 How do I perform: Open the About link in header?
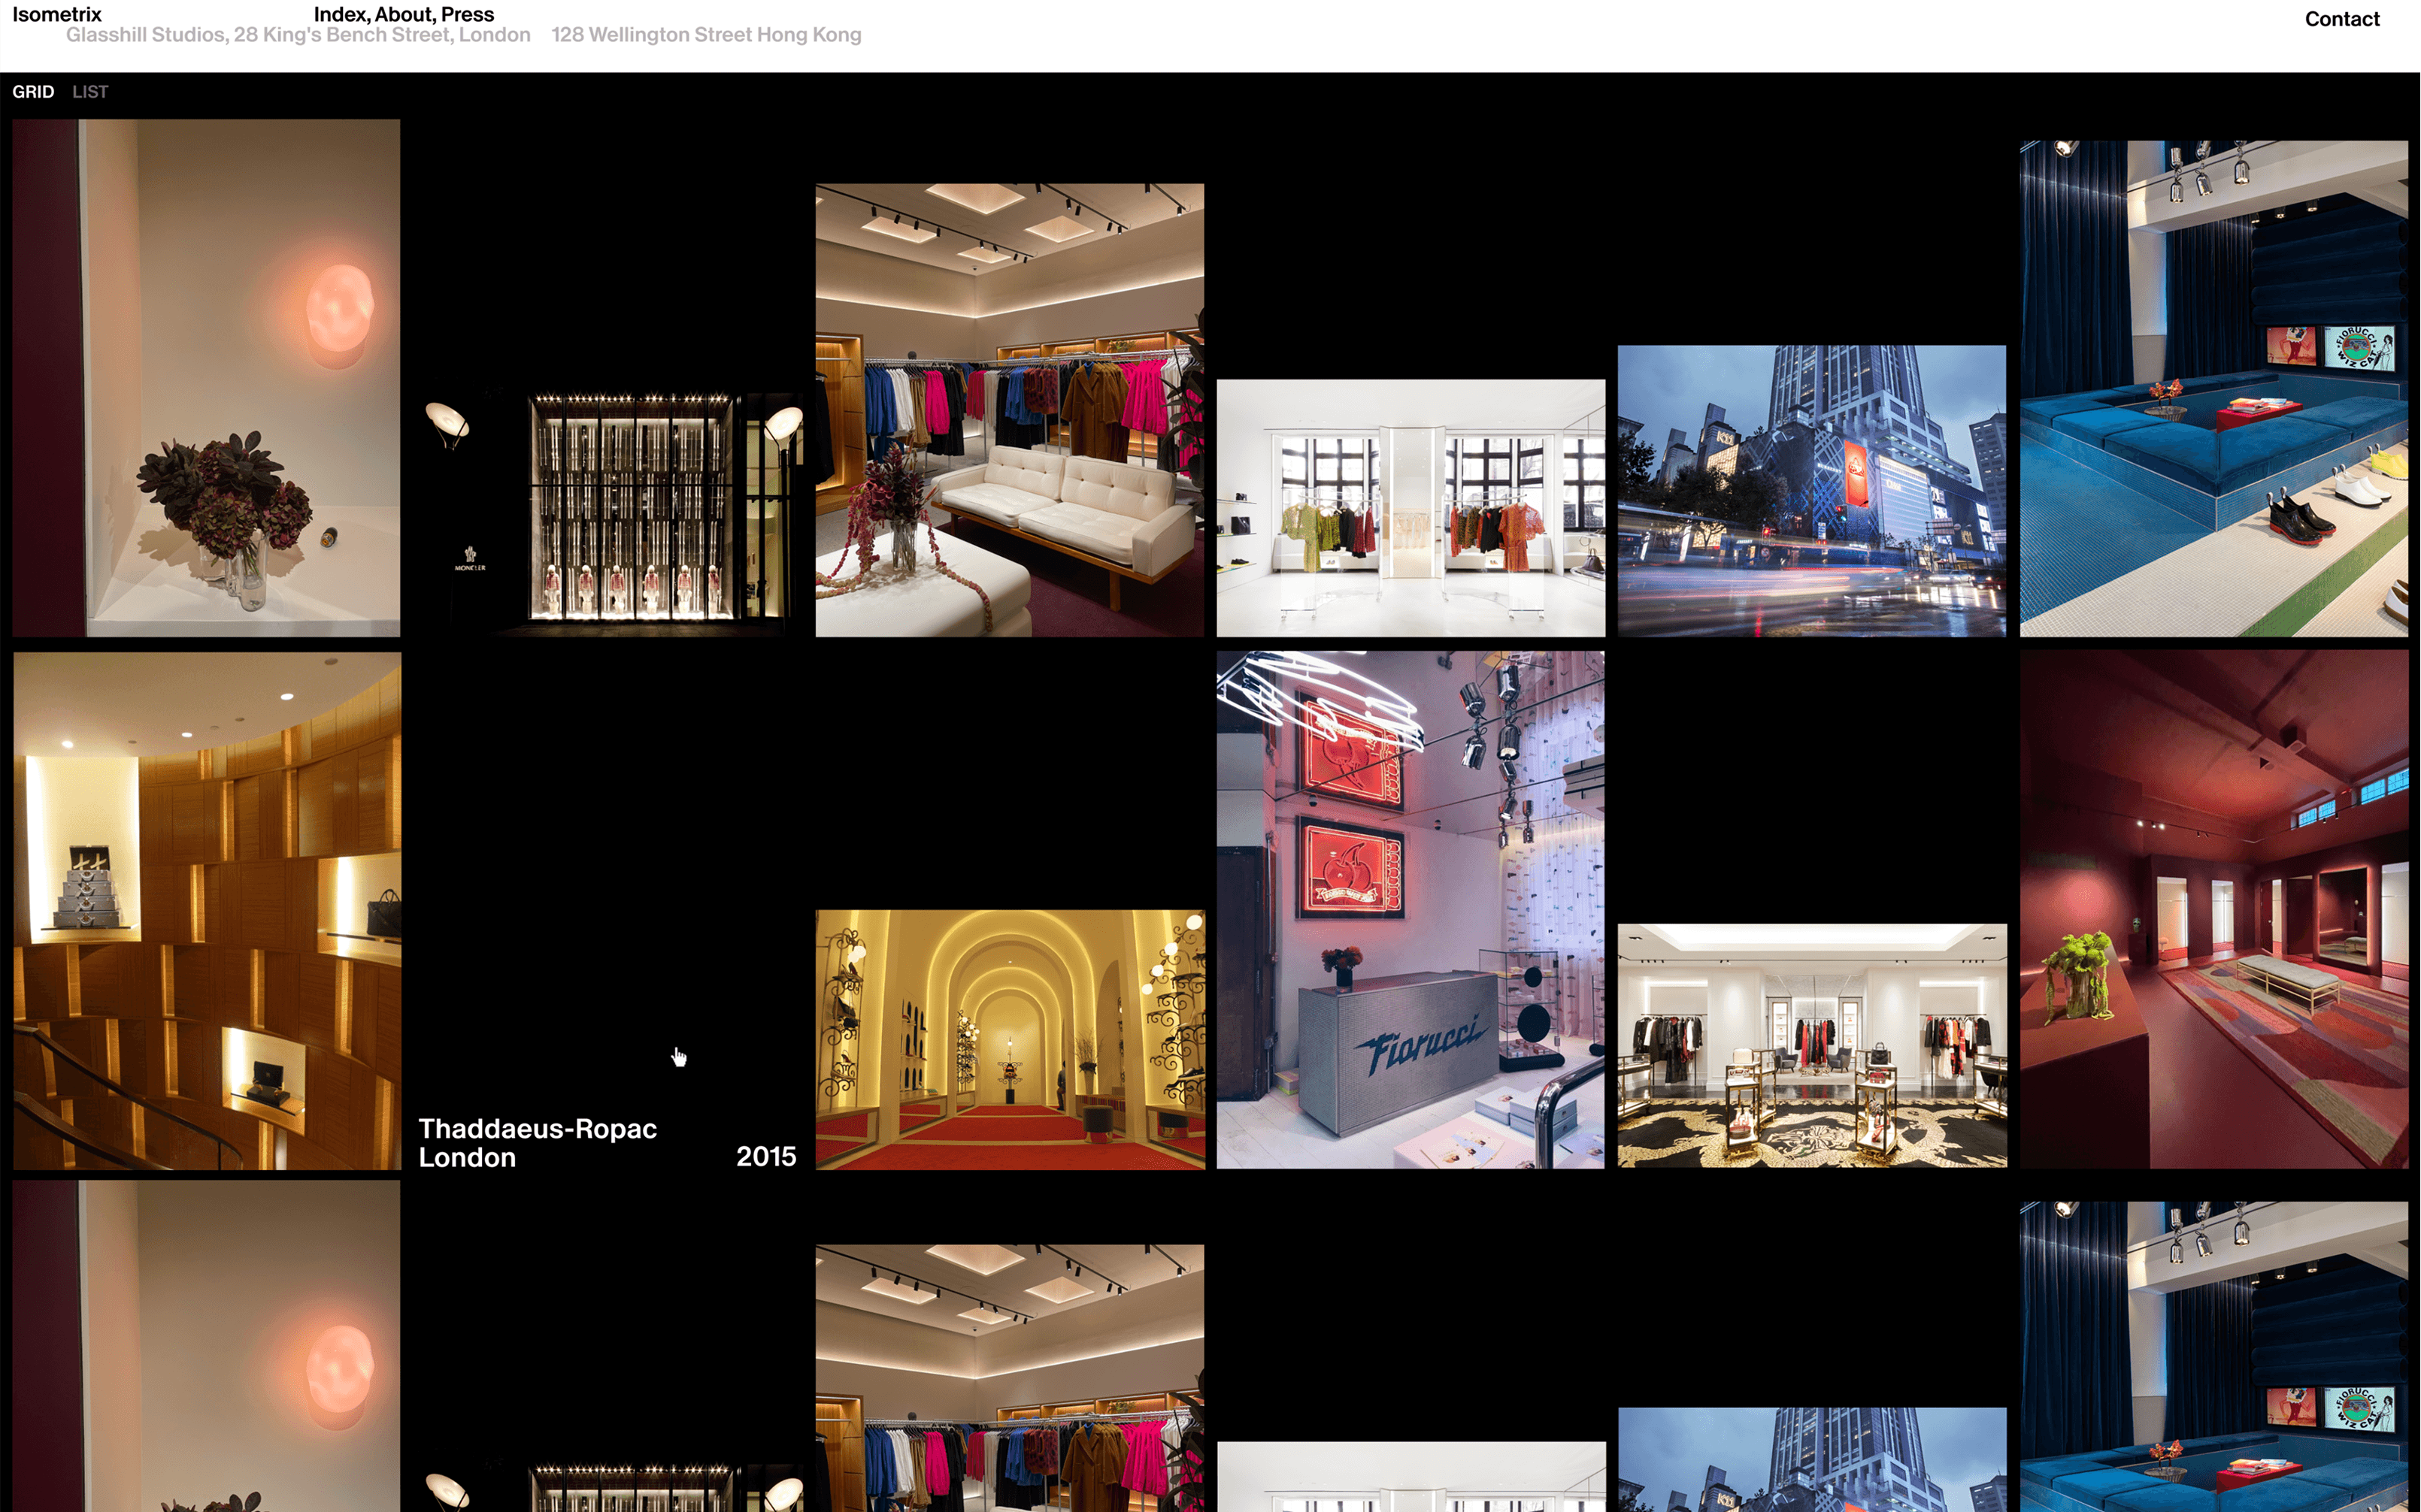pyautogui.click(x=403, y=14)
